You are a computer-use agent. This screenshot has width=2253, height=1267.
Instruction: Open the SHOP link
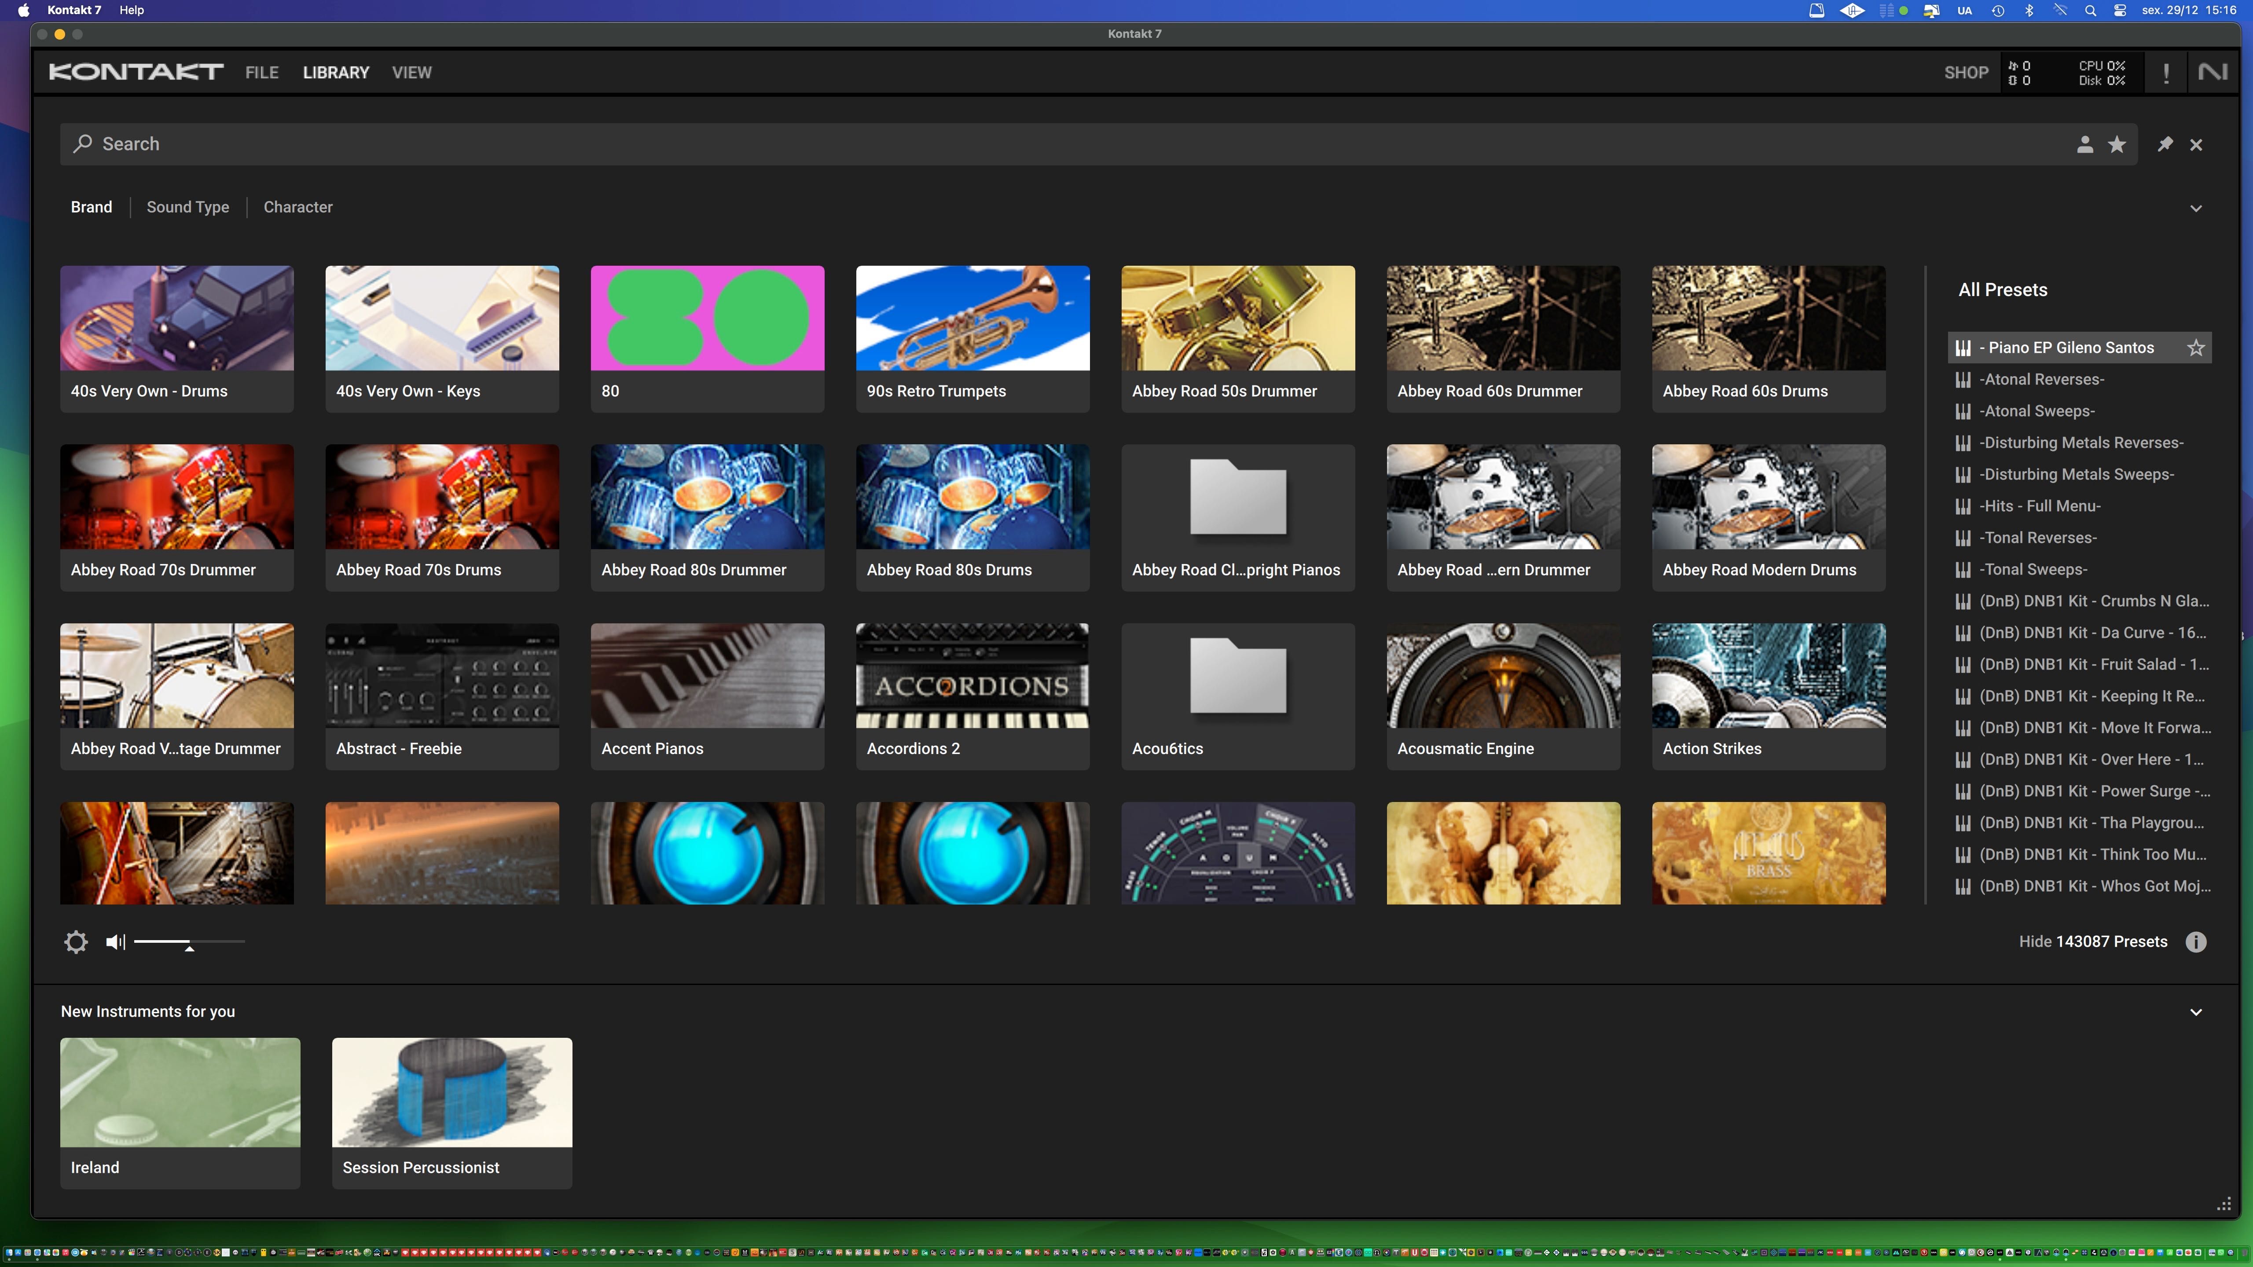pos(1966,73)
